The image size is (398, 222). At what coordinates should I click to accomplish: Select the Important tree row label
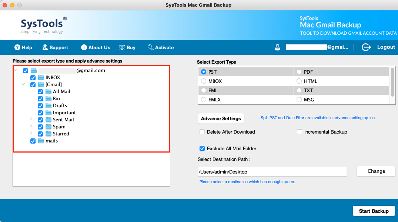64,112
